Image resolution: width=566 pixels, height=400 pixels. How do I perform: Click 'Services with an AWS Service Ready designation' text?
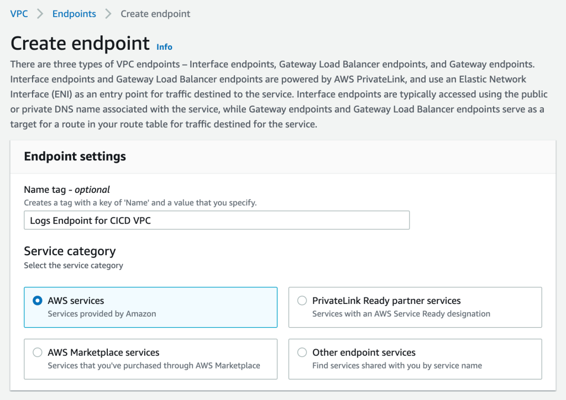401,314
